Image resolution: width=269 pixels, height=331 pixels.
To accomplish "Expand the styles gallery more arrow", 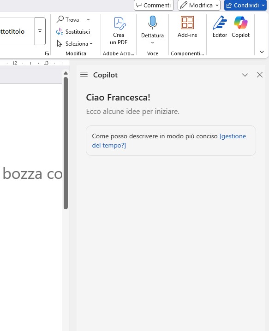I will 40,31.
